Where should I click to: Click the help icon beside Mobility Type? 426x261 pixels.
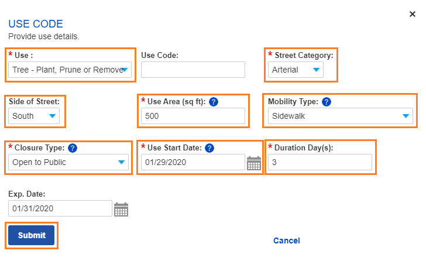(x=327, y=102)
